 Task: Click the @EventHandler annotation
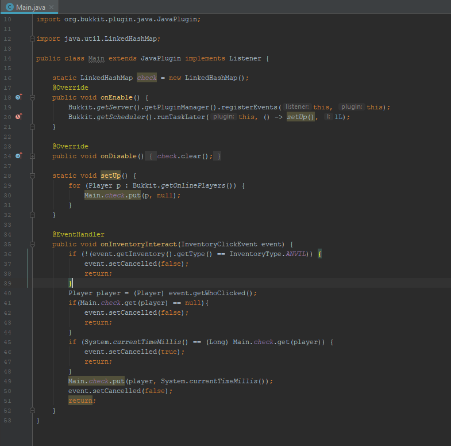pyautogui.click(x=78, y=234)
